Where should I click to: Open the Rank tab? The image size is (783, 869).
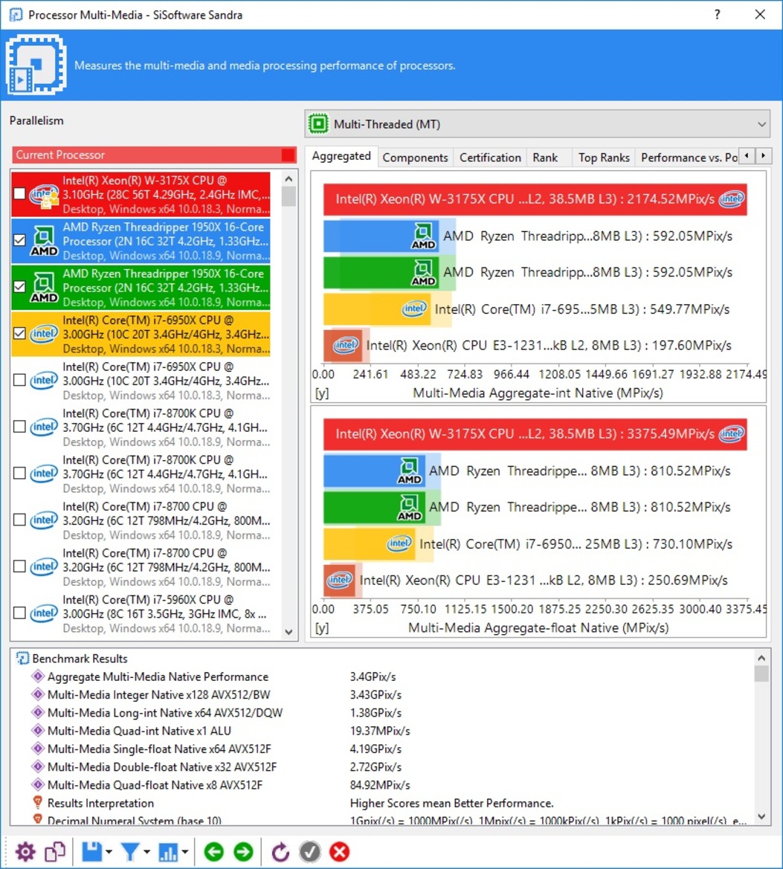point(545,158)
